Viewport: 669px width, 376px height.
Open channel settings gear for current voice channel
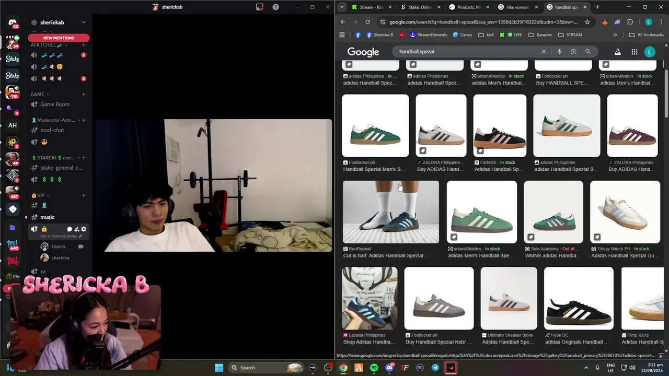84,229
